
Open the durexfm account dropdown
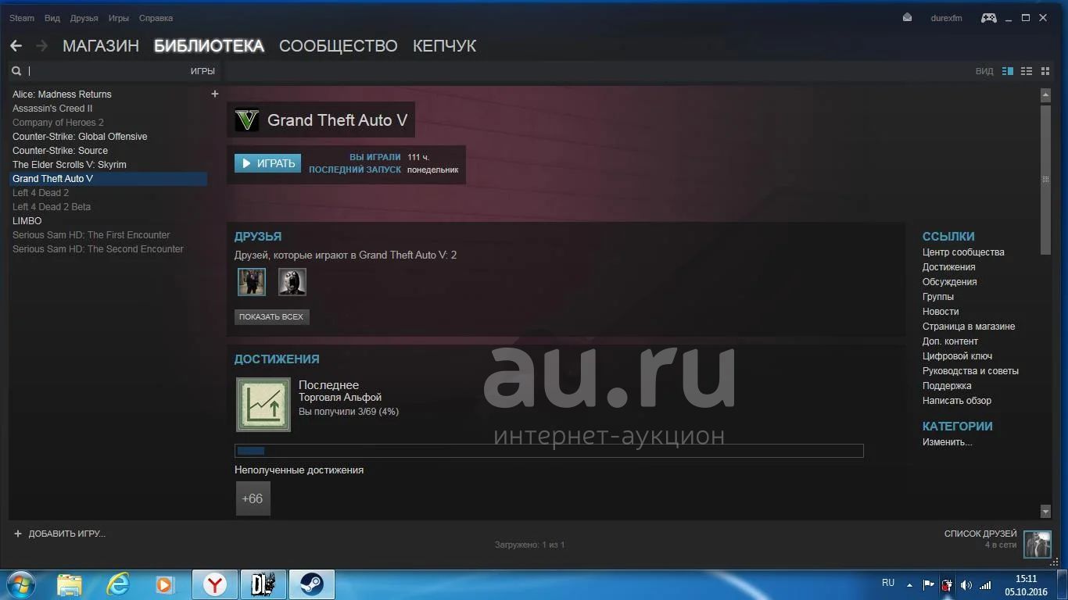(x=947, y=18)
